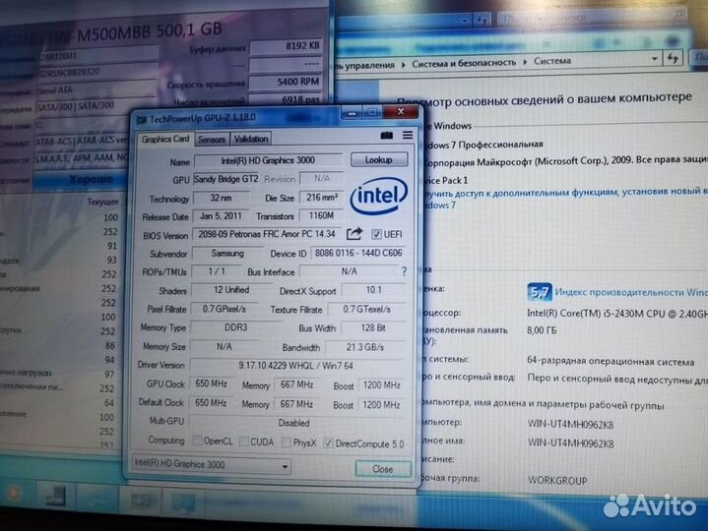The width and height of the screenshot is (708, 531).
Task: Open the GPU-Z hamburger menu
Action: tap(408, 135)
